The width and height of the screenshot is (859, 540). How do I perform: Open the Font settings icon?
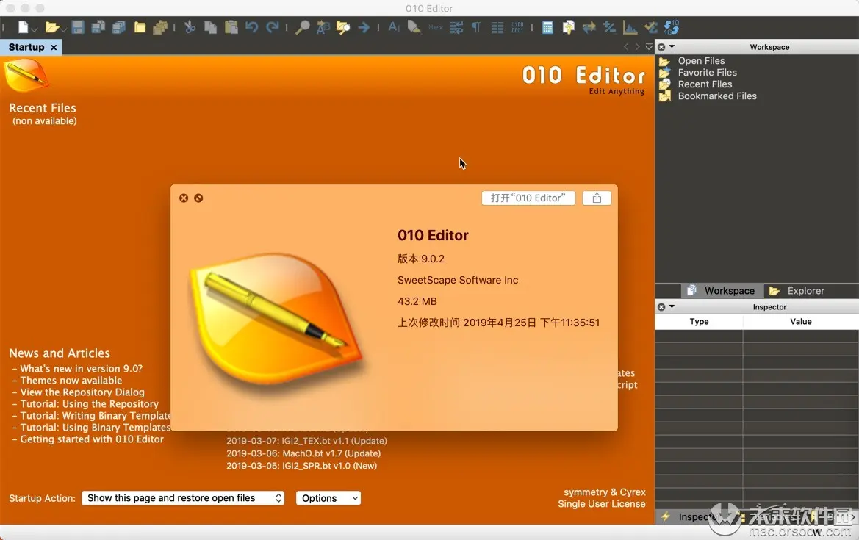393,27
